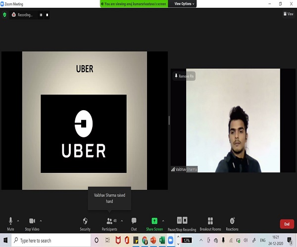Open the Windows Start menu
The width and height of the screenshot is (297, 247).
click(5, 241)
